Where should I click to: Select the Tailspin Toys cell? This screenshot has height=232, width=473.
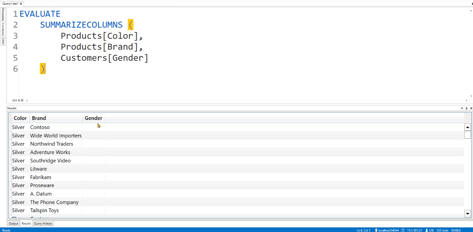coord(56,210)
